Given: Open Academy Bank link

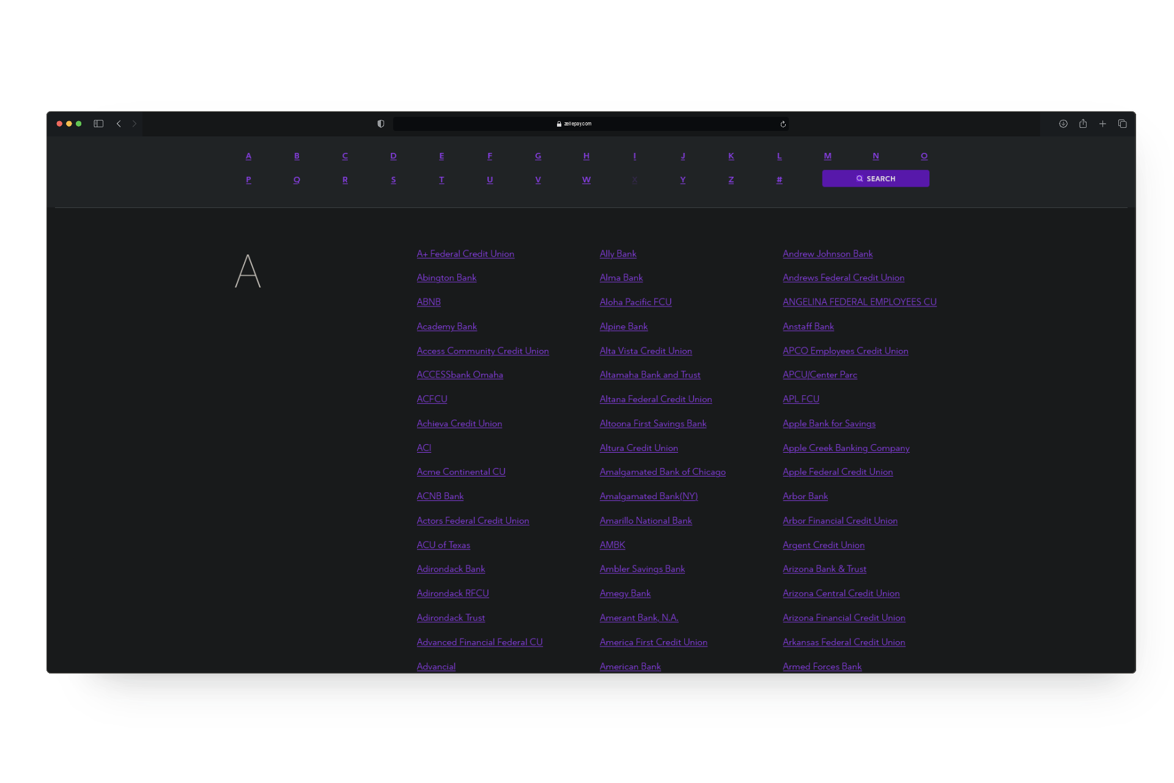Looking at the screenshot, I should click(x=446, y=327).
